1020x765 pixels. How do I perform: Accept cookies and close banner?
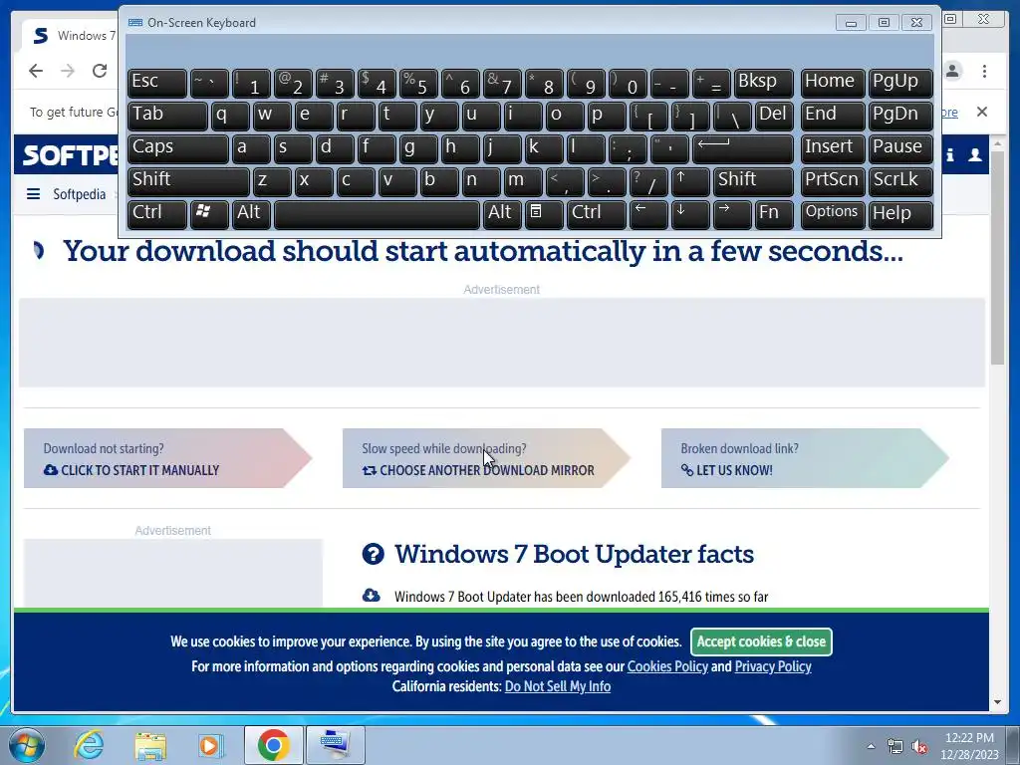pyautogui.click(x=761, y=641)
